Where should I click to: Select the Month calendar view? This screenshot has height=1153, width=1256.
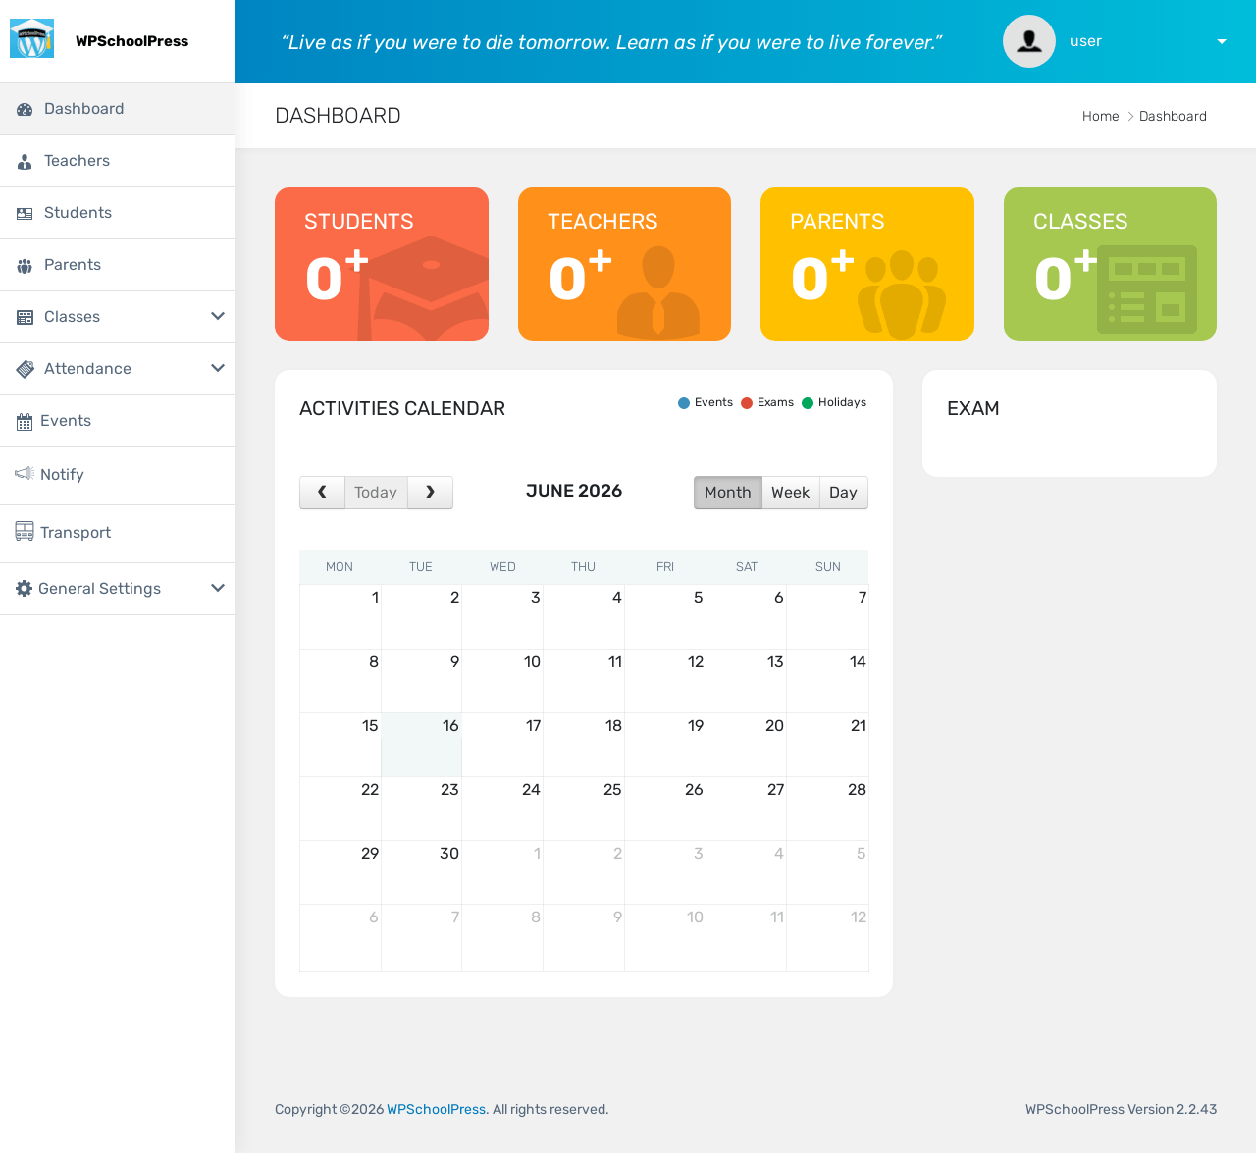(728, 493)
